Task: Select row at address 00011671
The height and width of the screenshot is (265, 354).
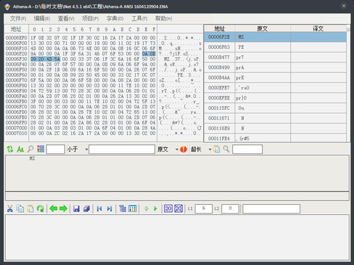Action: tap(275, 118)
